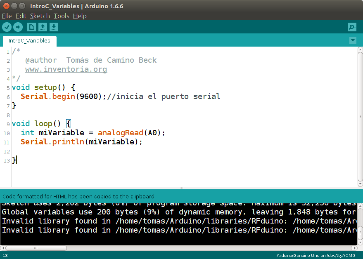Click the editor scrollbar down arrow
The width and height of the screenshot is (363, 259).
coord(360,184)
